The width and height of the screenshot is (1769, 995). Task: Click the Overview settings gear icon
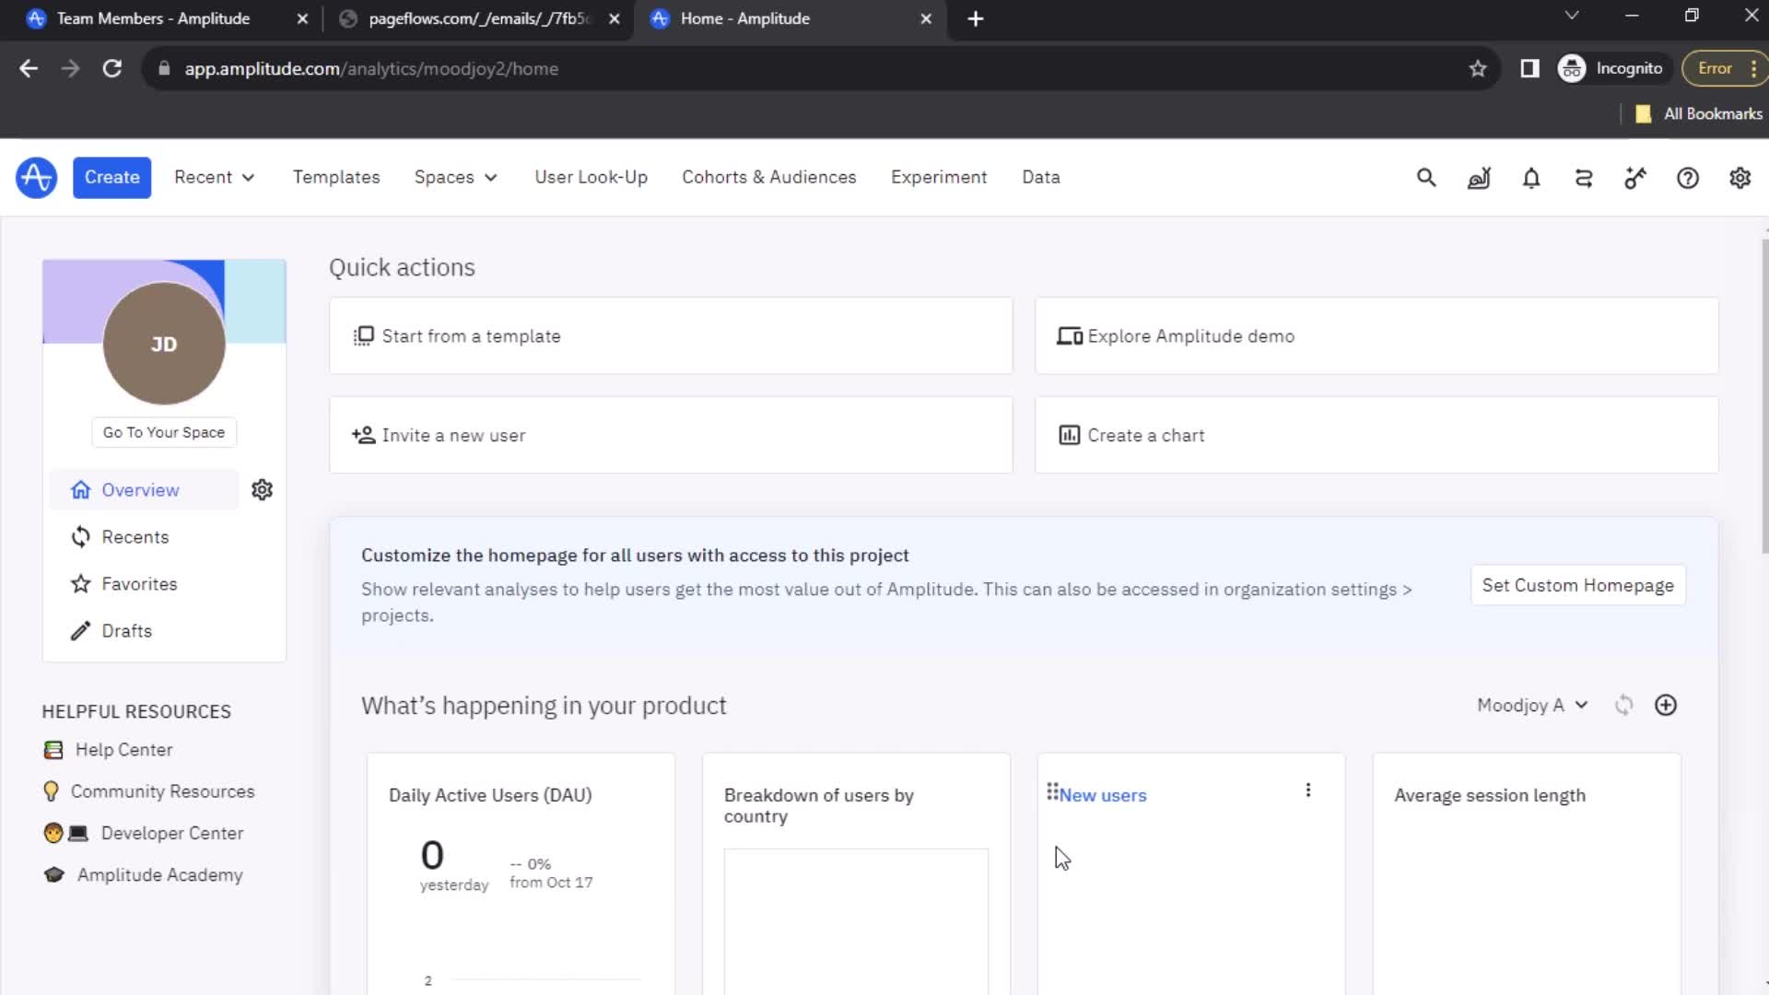263,489
